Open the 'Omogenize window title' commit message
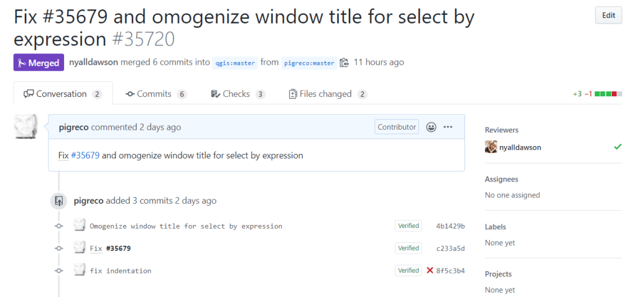 186,226
